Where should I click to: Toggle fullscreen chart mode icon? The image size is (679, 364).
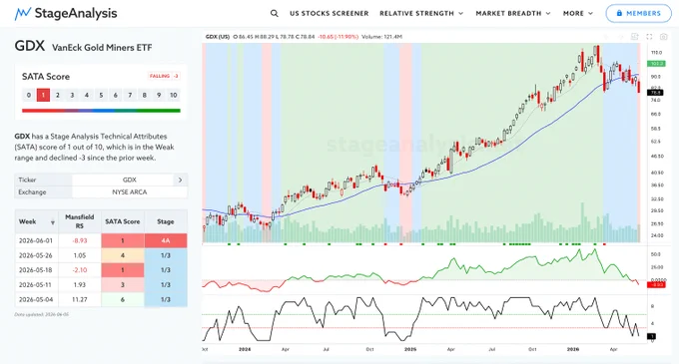(649, 37)
